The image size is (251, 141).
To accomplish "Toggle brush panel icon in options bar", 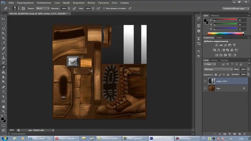I will [x=23, y=9].
